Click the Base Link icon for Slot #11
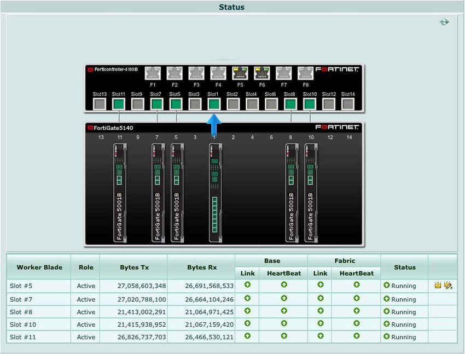The height and width of the screenshot is (354, 465). 247,336
